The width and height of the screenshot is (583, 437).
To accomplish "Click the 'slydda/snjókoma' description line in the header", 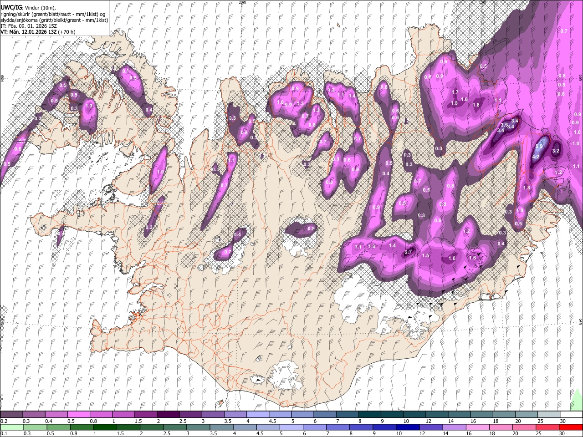I will [x=54, y=20].
